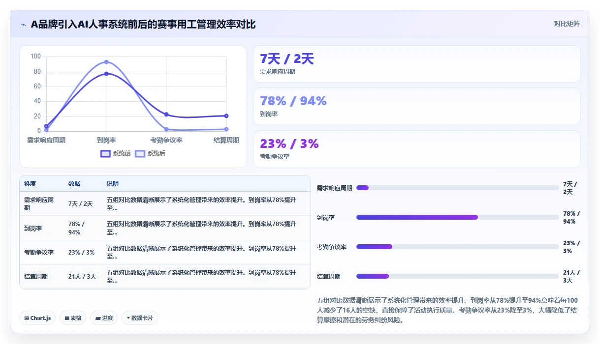This screenshot has height=344, width=600.
Task: Click the 23% / 3% dispute rate card
Action: [417, 149]
